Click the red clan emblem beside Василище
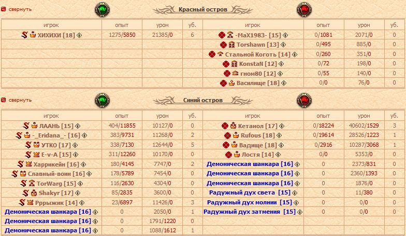The width and height of the screenshot is (406, 236). tap(223, 83)
